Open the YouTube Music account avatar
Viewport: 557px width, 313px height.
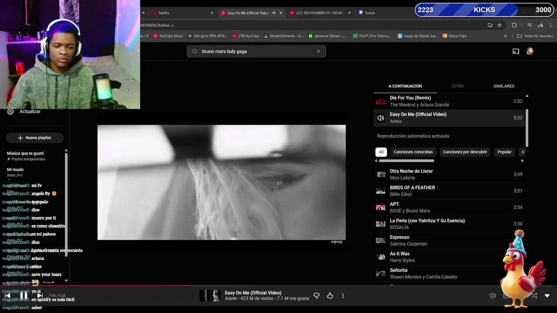[530, 51]
